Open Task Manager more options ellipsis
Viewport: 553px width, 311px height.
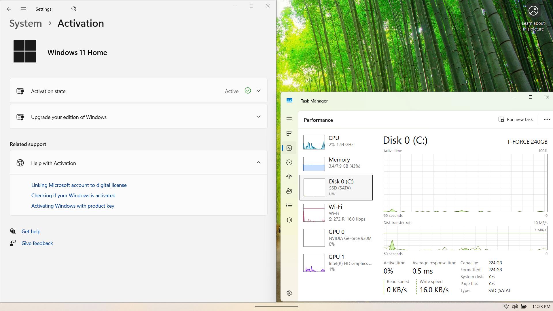547,120
